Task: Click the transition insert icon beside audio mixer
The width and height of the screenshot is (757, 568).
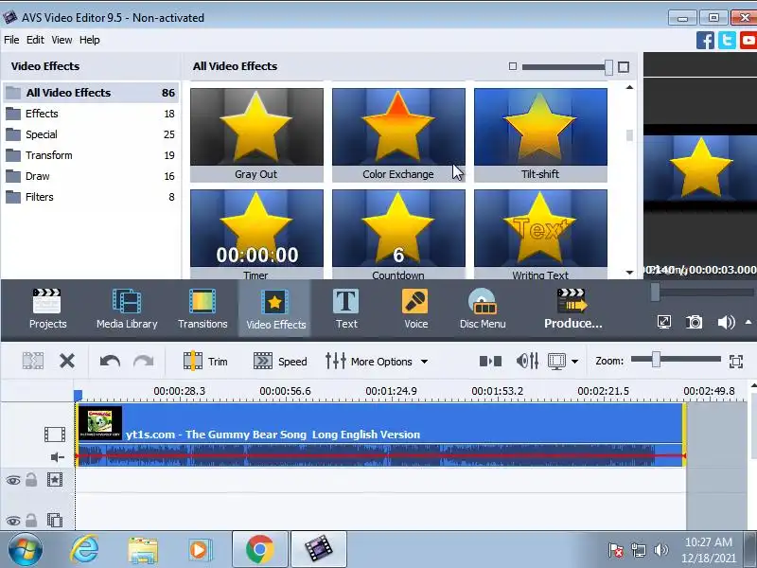Action: pos(490,362)
